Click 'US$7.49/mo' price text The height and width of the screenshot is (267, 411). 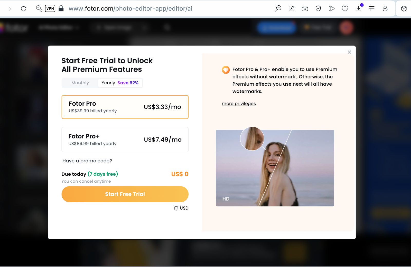(x=163, y=140)
